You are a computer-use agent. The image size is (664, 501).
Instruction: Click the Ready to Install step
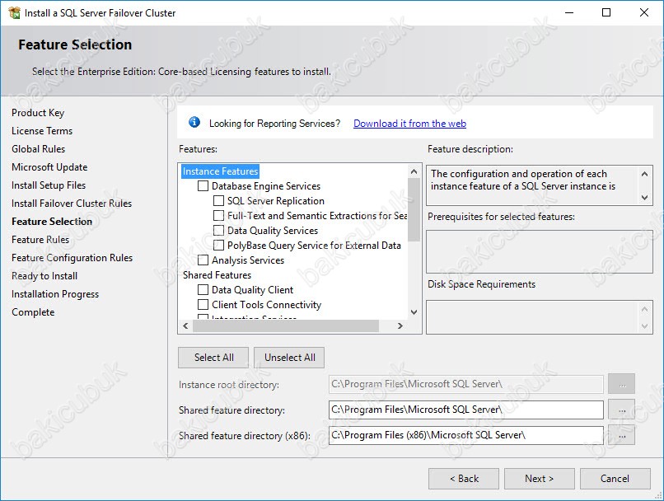point(44,276)
